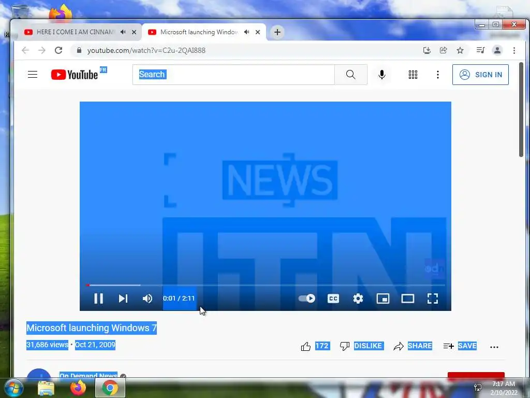Click the video time 0:01 / 2:11
The width and height of the screenshot is (530, 398).
tap(179, 298)
